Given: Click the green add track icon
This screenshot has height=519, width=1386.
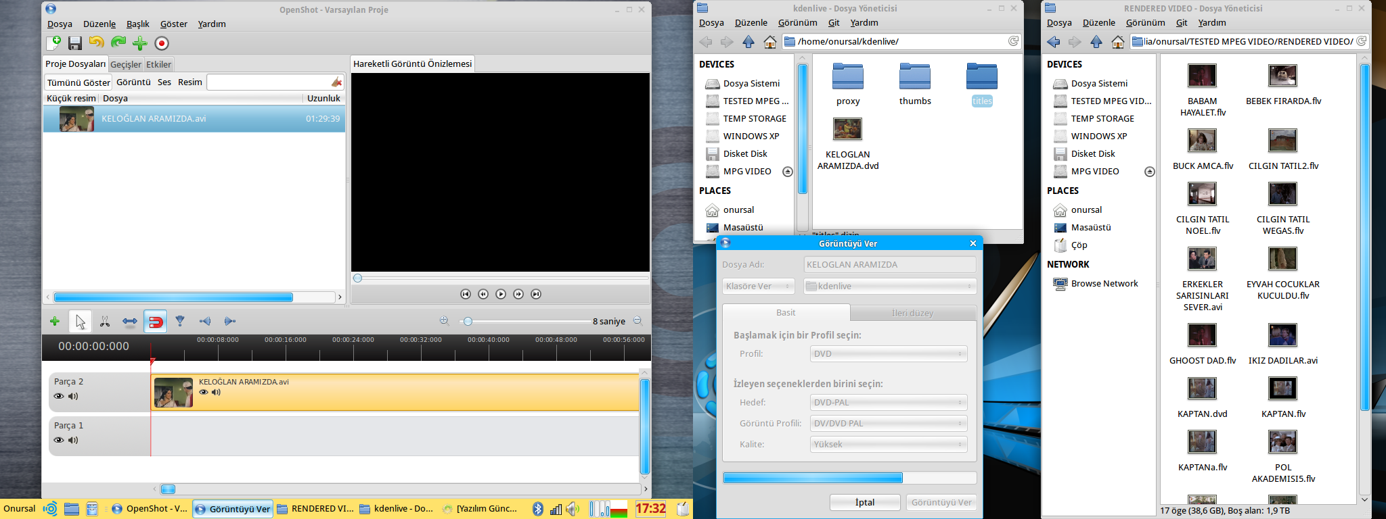Looking at the screenshot, I should tap(55, 322).
